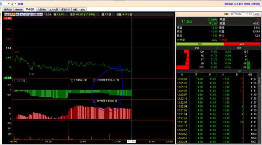Toggle the % percentage scale button
The image size is (262, 145).
(x=21, y=15)
